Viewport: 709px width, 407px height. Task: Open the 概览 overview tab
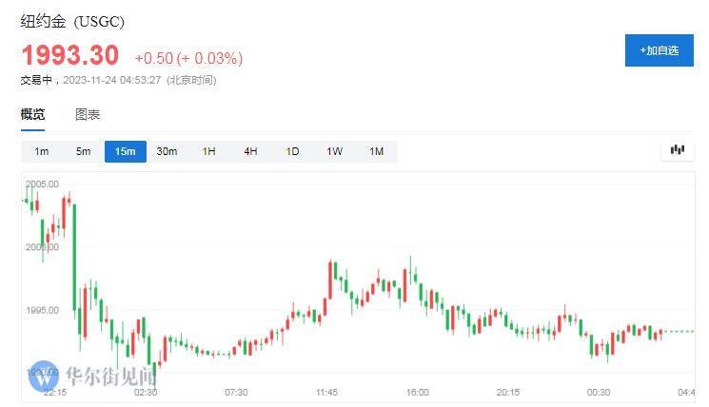[32, 115]
